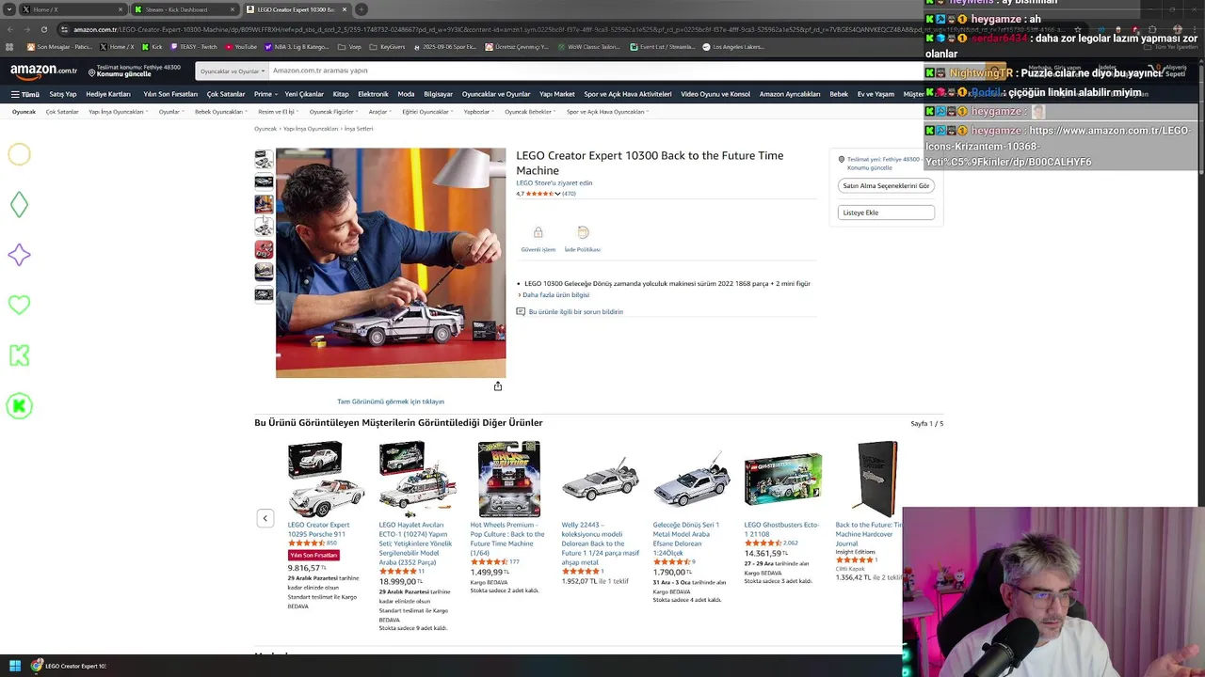Viewport: 1205px width, 677px height.
Task: Open Çok Satanlar in main nav bar
Action: [x=226, y=94]
